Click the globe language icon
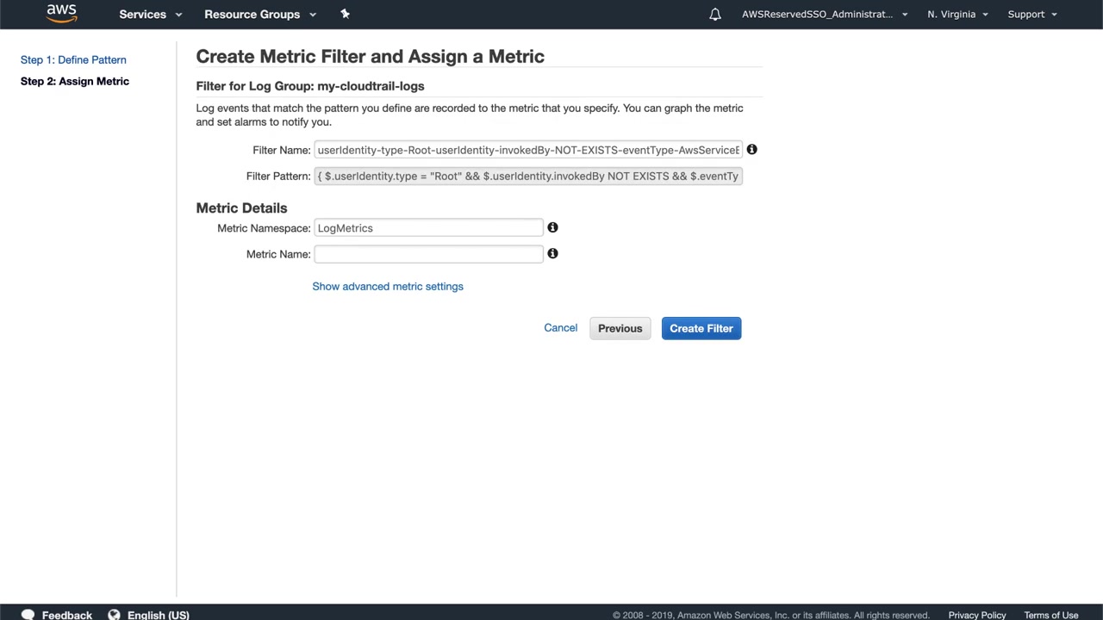The image size is (1103, 620). (x=114, y=614)
